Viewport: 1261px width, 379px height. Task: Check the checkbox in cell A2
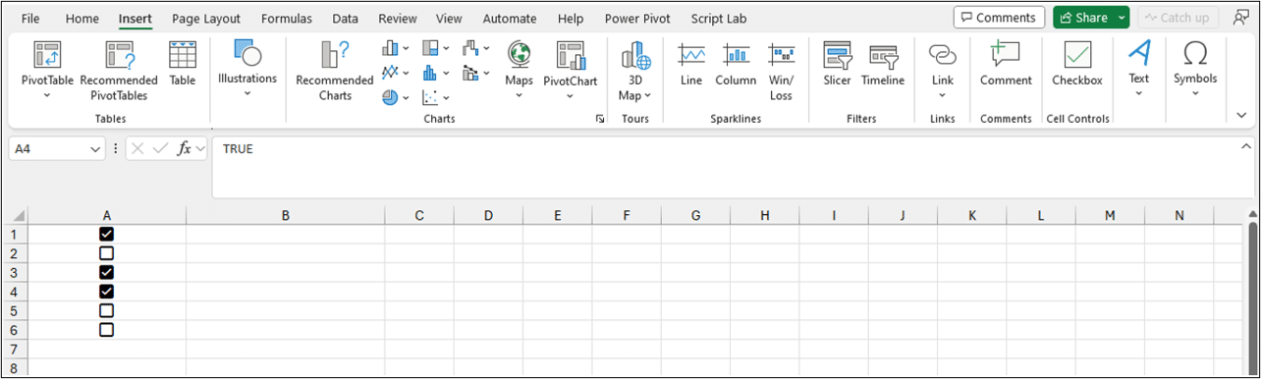107,253
